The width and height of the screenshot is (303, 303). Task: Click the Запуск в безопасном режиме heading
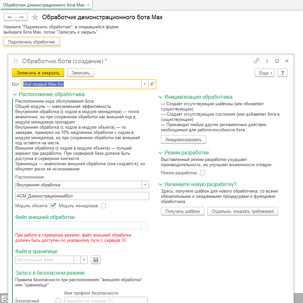pos(50,273)
